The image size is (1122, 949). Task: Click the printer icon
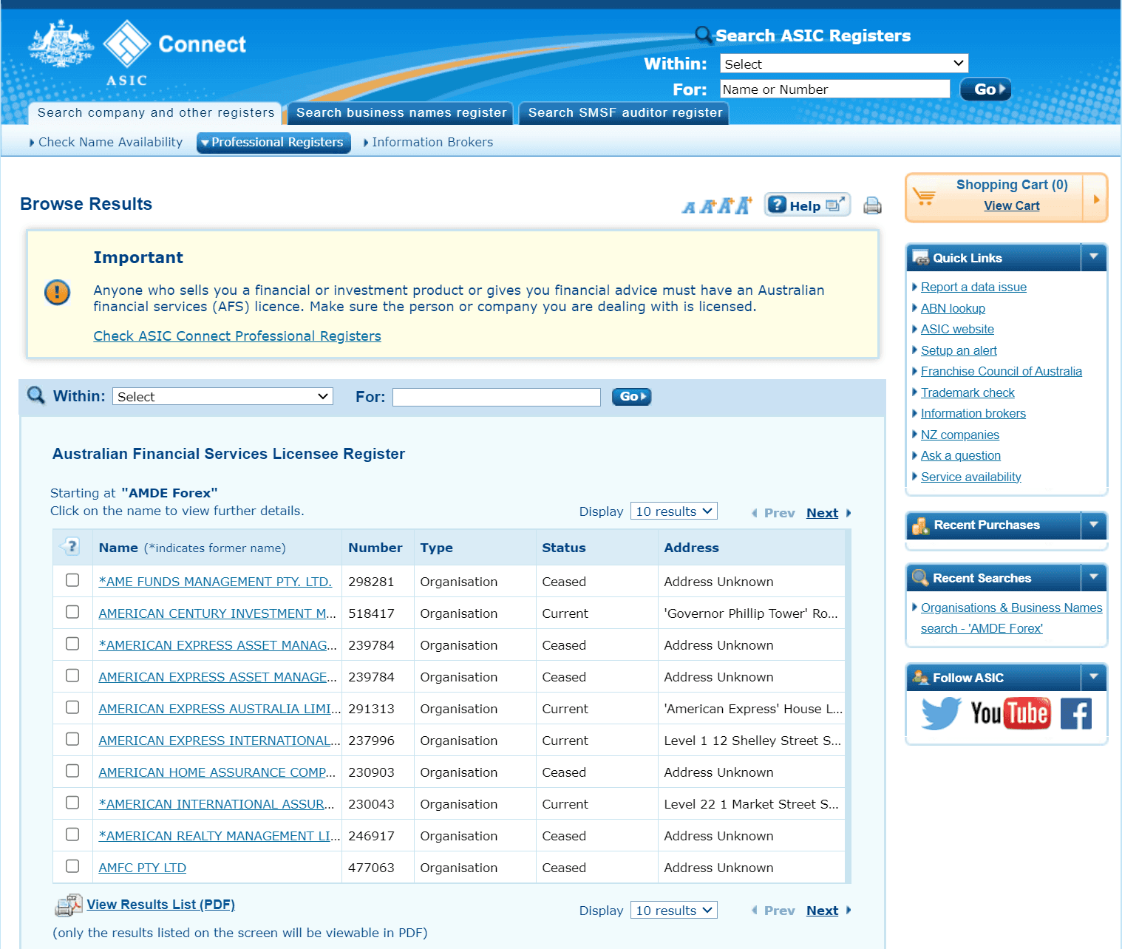(872, 205)
